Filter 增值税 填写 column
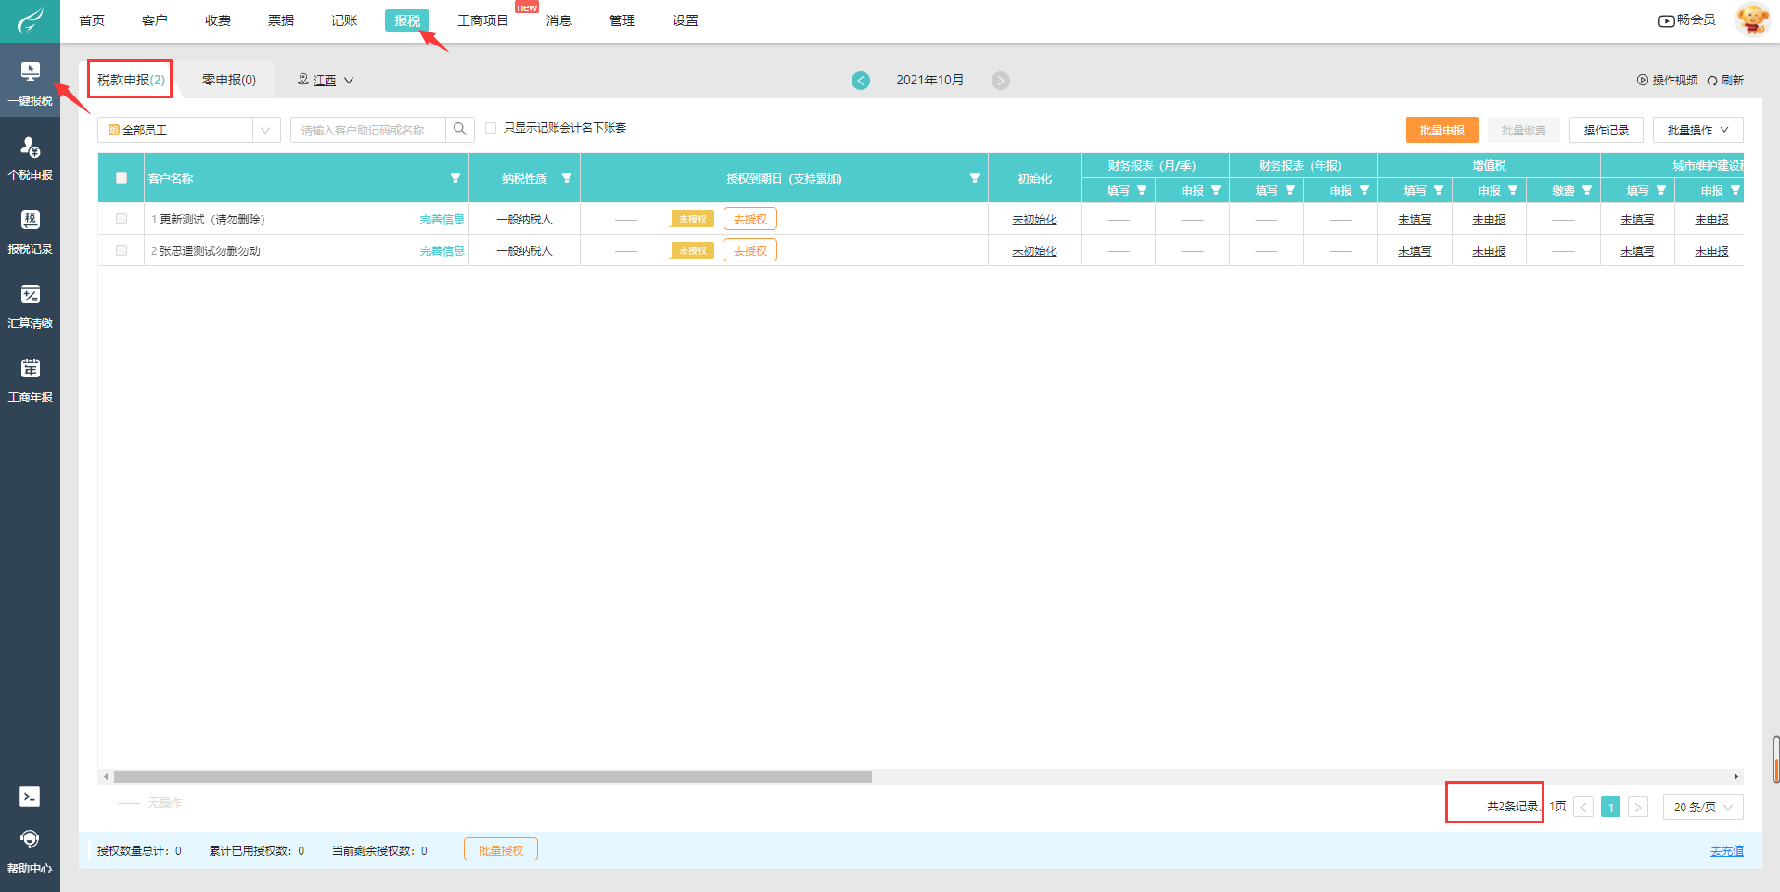Viewport: 1780px width, 892px height. tap(1439, 190)
